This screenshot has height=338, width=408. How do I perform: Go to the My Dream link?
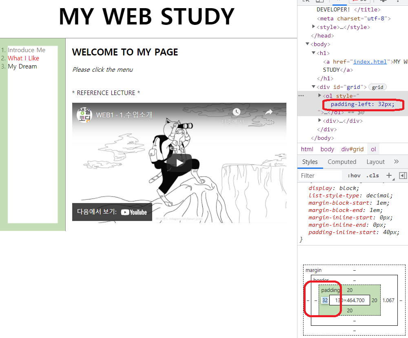(22, 66)
